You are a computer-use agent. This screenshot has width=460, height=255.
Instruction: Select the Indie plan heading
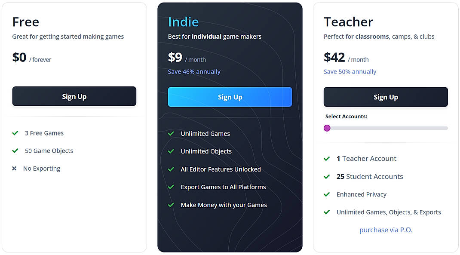coord(183,22)
